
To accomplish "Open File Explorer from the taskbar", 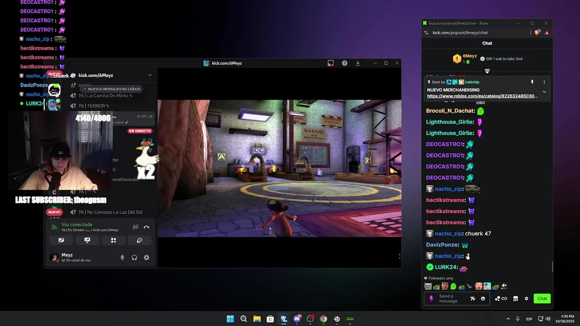I will 257,319.
